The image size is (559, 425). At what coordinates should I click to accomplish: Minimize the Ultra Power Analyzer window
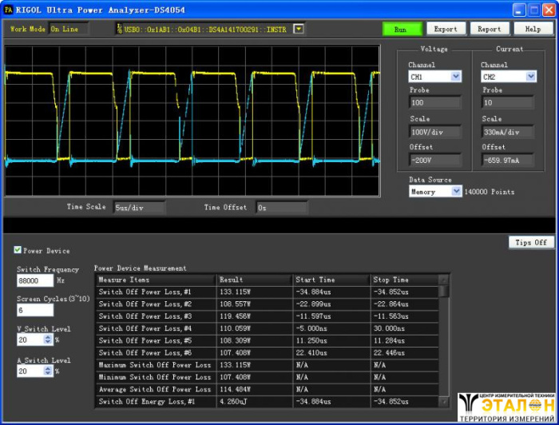click(x=518, y=10)
